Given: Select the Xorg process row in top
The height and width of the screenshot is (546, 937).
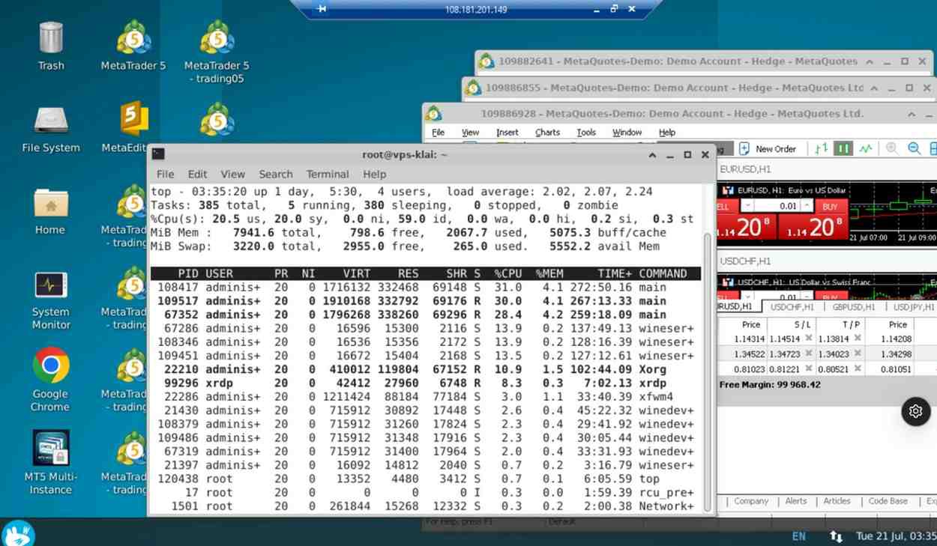Looking at the screenshot, I should (x=426, y=369).
